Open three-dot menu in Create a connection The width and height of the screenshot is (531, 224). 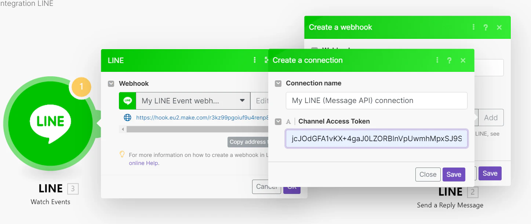[x=437, y=60]
